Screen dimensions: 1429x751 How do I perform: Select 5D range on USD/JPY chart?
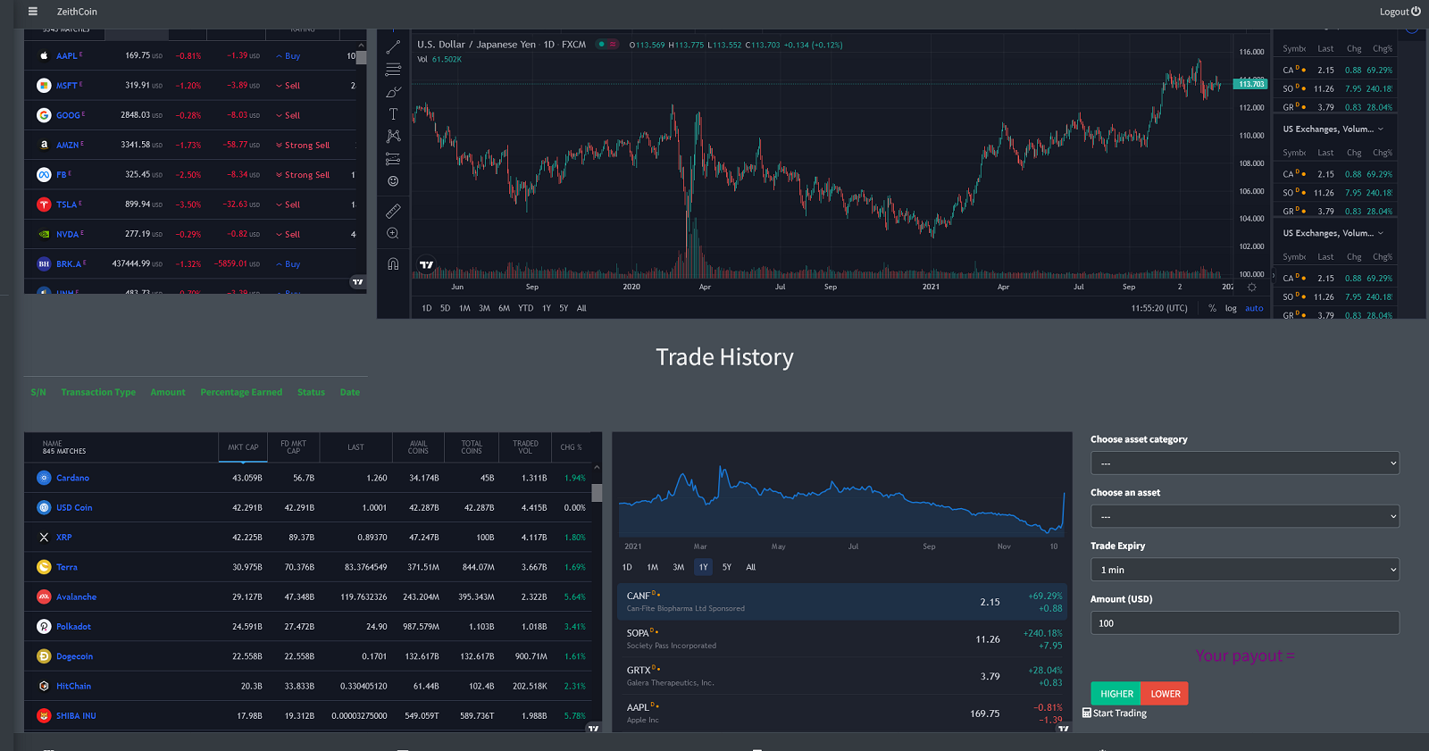[x=445, y=308]
